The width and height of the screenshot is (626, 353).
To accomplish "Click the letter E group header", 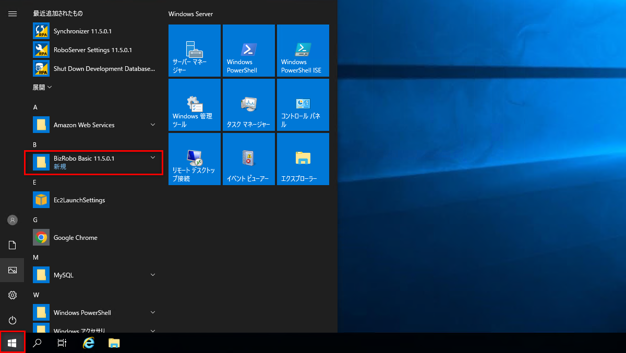I will pos(35,182).
